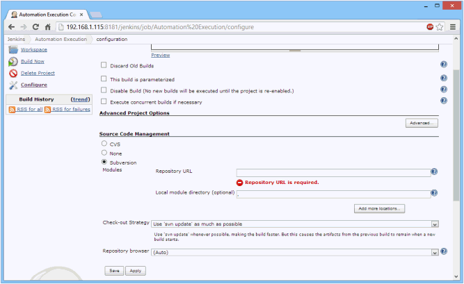Screen dimensions: 464x284
Task: Click the Workspace folder icon in sidebar
Action: pos(13,49)
